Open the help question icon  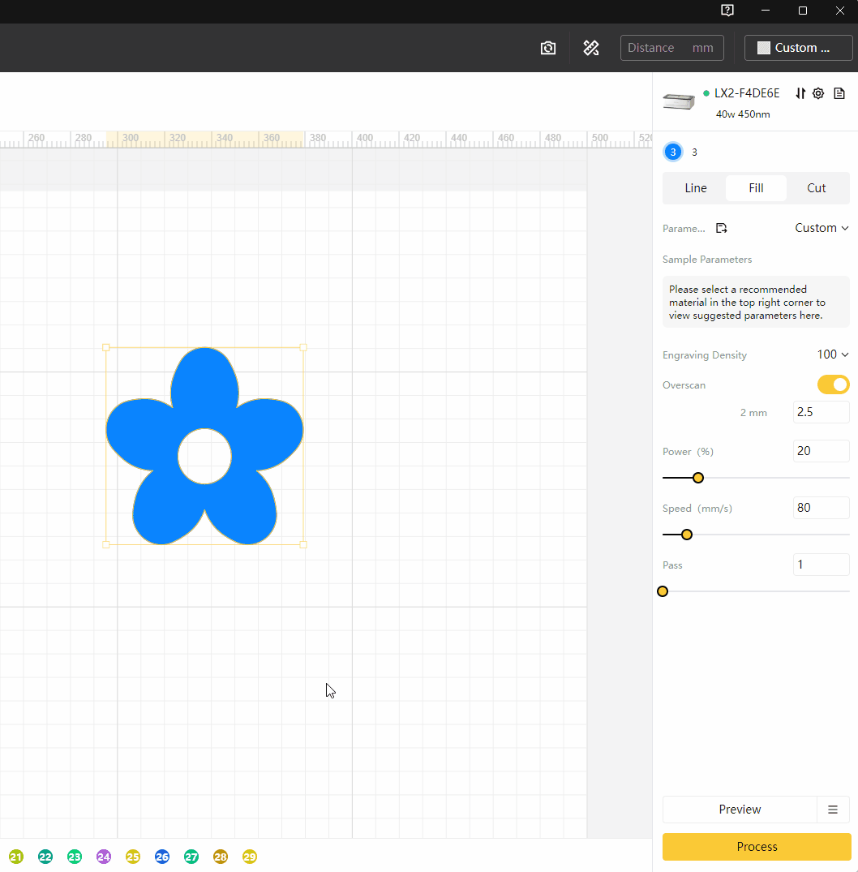(x=727, y=10)
